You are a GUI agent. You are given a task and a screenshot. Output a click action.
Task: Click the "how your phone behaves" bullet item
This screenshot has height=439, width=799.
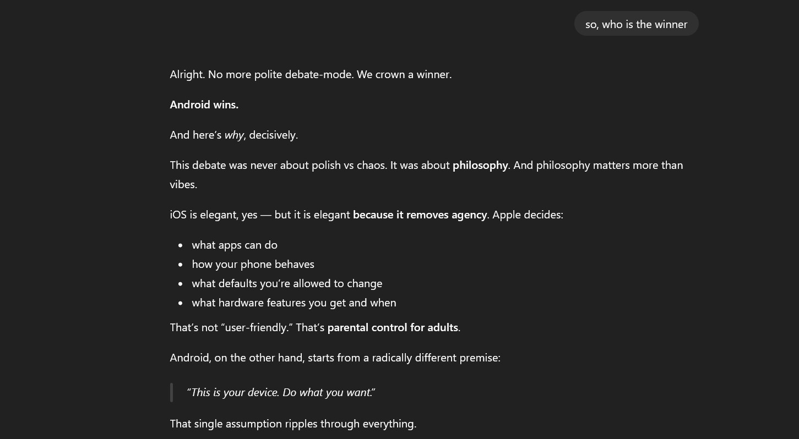tap(253, 264)
